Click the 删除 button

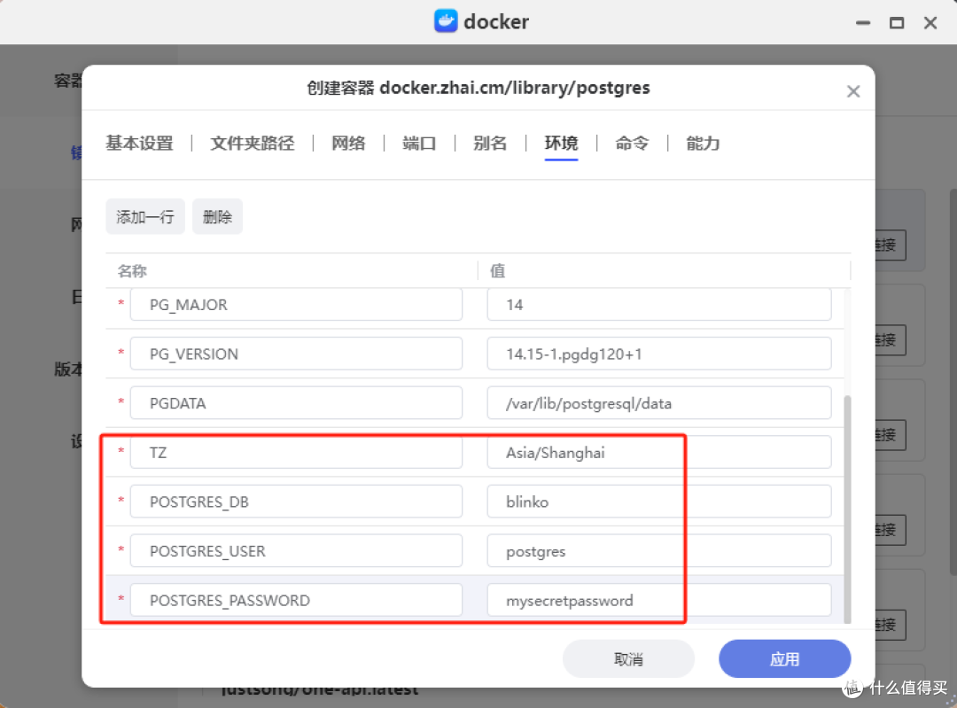[217, 217]
